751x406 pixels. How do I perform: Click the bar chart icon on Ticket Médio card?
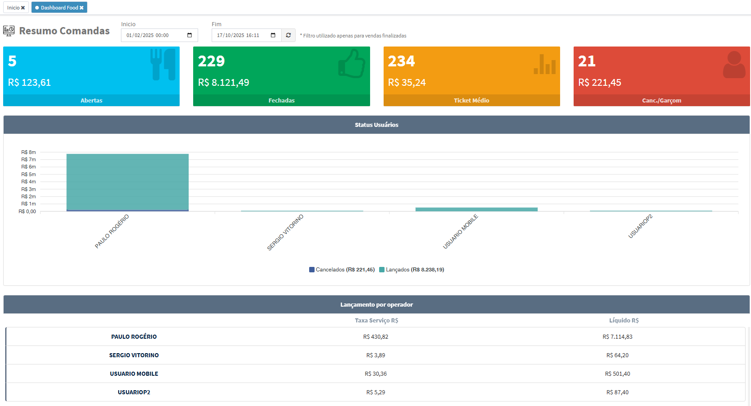click(544, 64)
